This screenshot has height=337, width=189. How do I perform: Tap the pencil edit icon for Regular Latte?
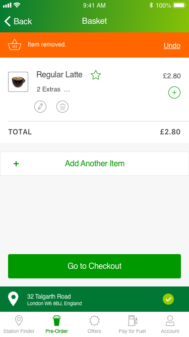[x=40, y=107]
